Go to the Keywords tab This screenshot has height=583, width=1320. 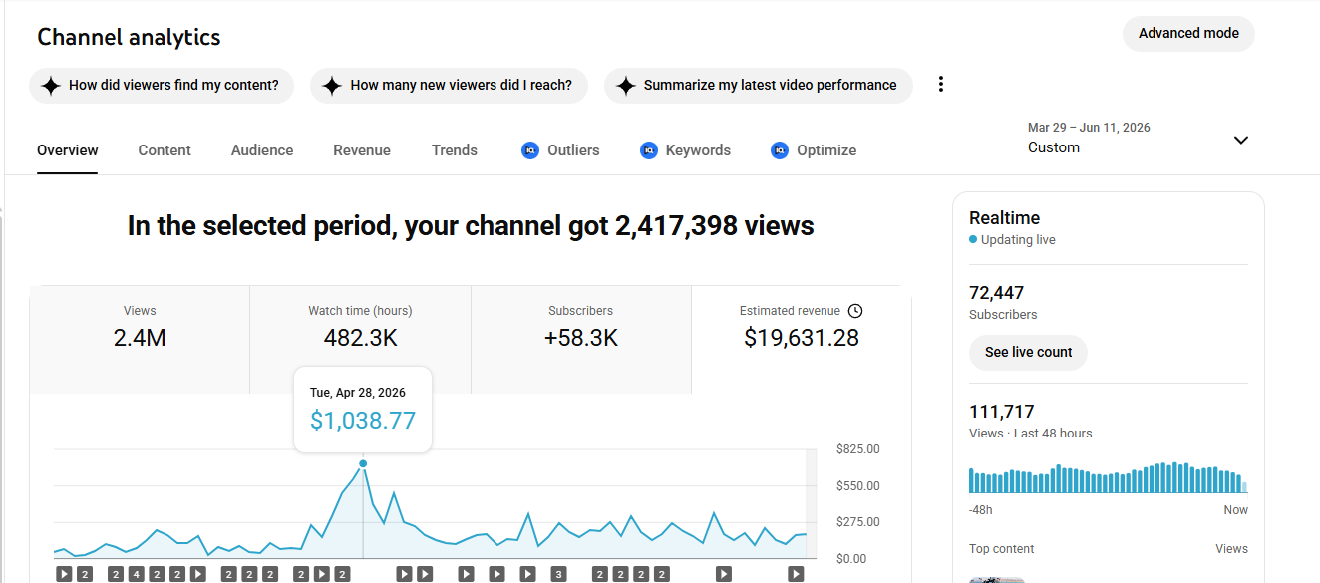pos(685,150)
